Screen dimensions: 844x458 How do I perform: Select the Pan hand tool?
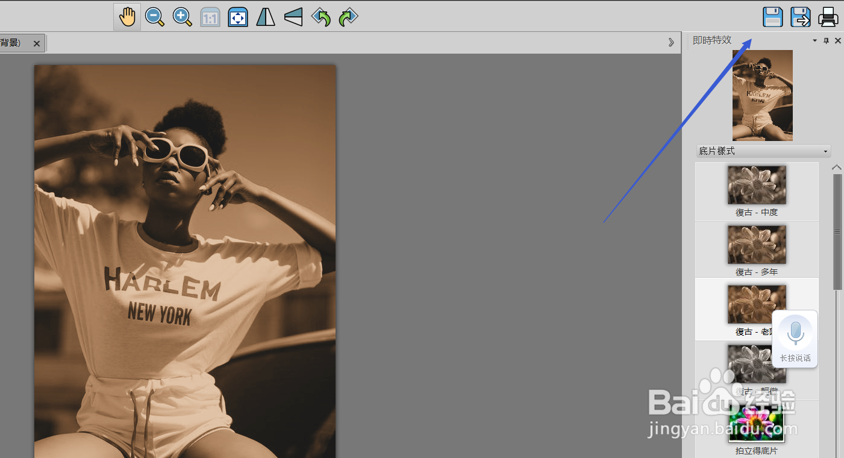pyautogui.click(x=127, y=17)
